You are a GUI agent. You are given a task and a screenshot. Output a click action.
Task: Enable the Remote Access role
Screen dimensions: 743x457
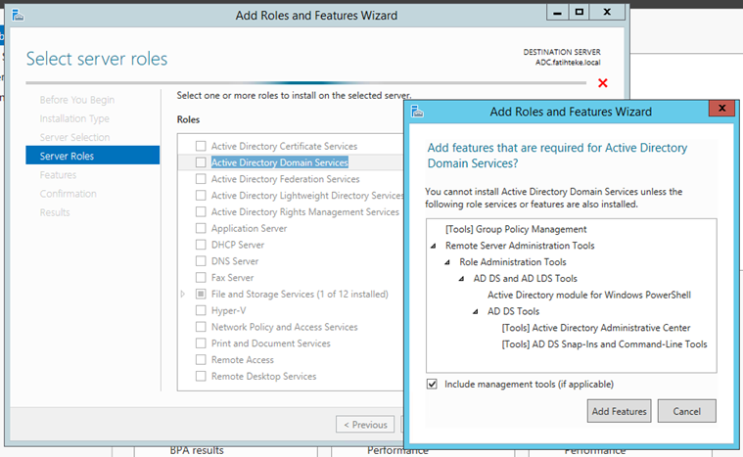point(201,359)
